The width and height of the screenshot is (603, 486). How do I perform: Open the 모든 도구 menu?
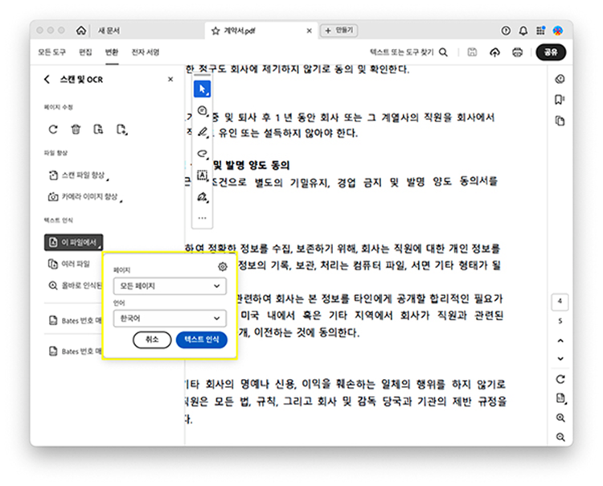click(51, 52)
